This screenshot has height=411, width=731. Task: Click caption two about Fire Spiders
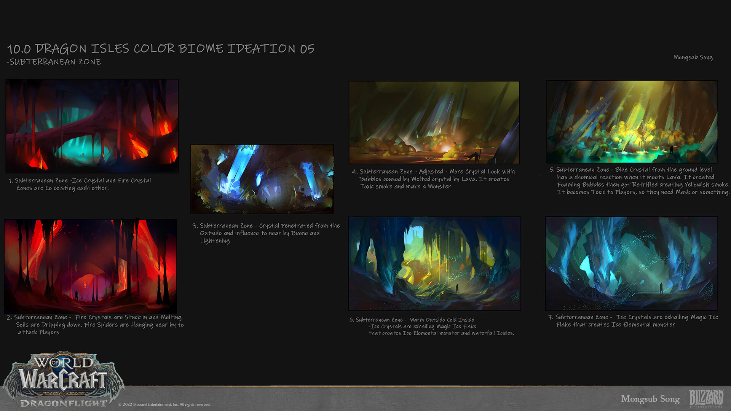click(x=95, y=325)
